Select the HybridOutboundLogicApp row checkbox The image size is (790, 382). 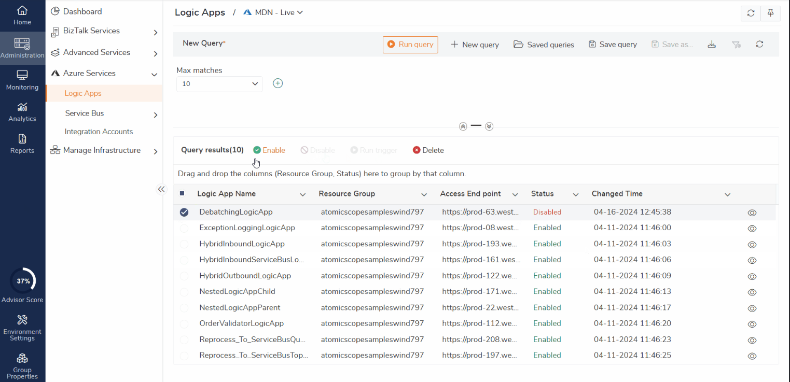click(184, 276)
